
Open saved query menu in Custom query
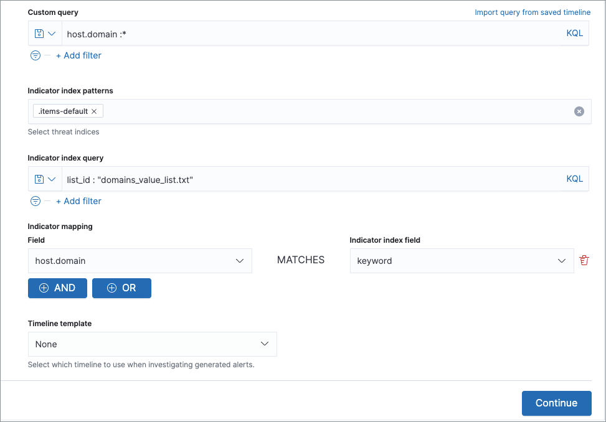(45, 34)
